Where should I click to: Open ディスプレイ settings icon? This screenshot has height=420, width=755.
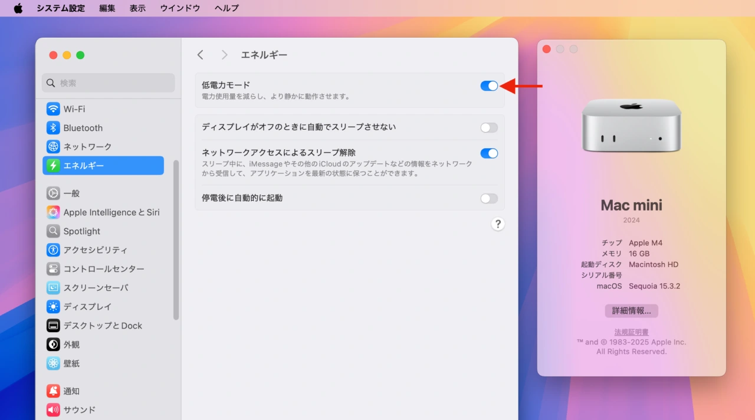click(x=54, y=307)
